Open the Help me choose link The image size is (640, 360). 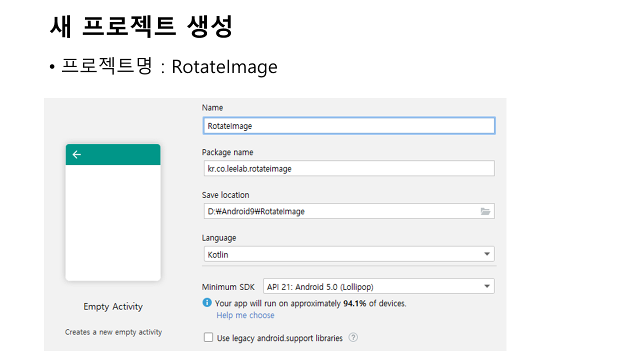[x=245, y=315]
